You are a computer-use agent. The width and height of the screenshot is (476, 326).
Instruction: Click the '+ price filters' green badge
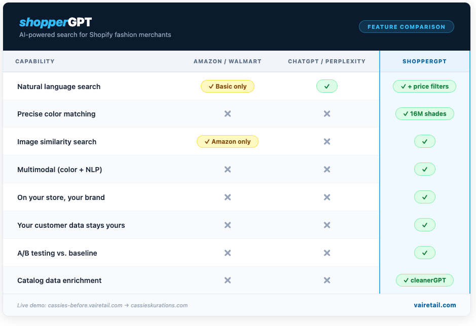424,87
